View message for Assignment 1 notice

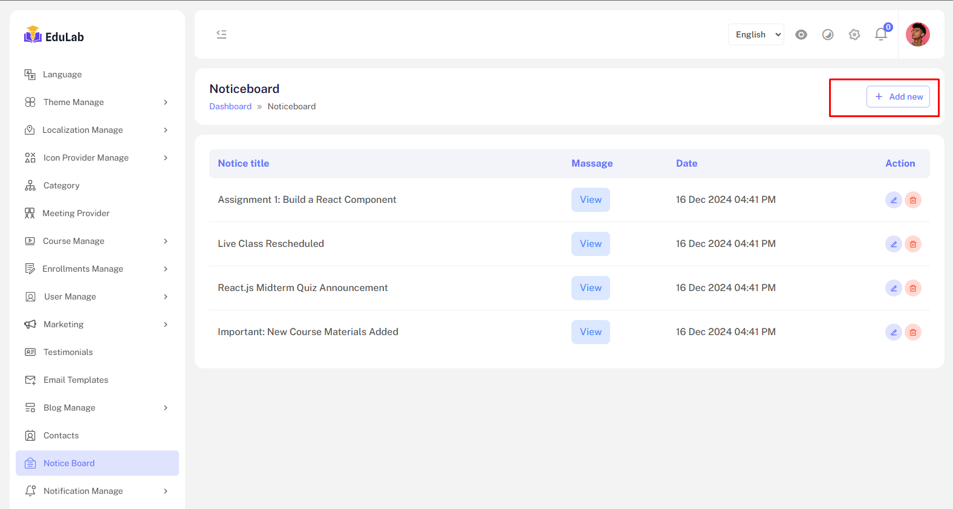[590, 200]
